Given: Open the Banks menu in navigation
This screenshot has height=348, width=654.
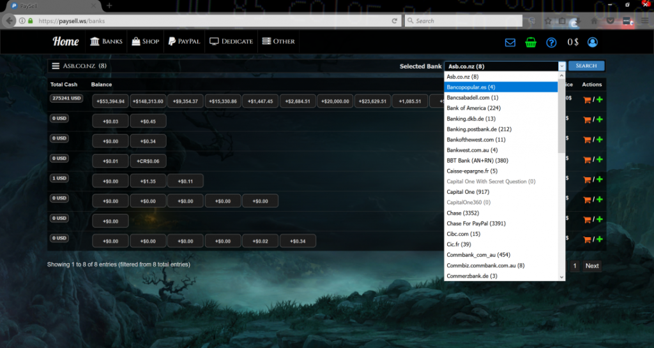Looking at the screenshot, I should 107,41.
